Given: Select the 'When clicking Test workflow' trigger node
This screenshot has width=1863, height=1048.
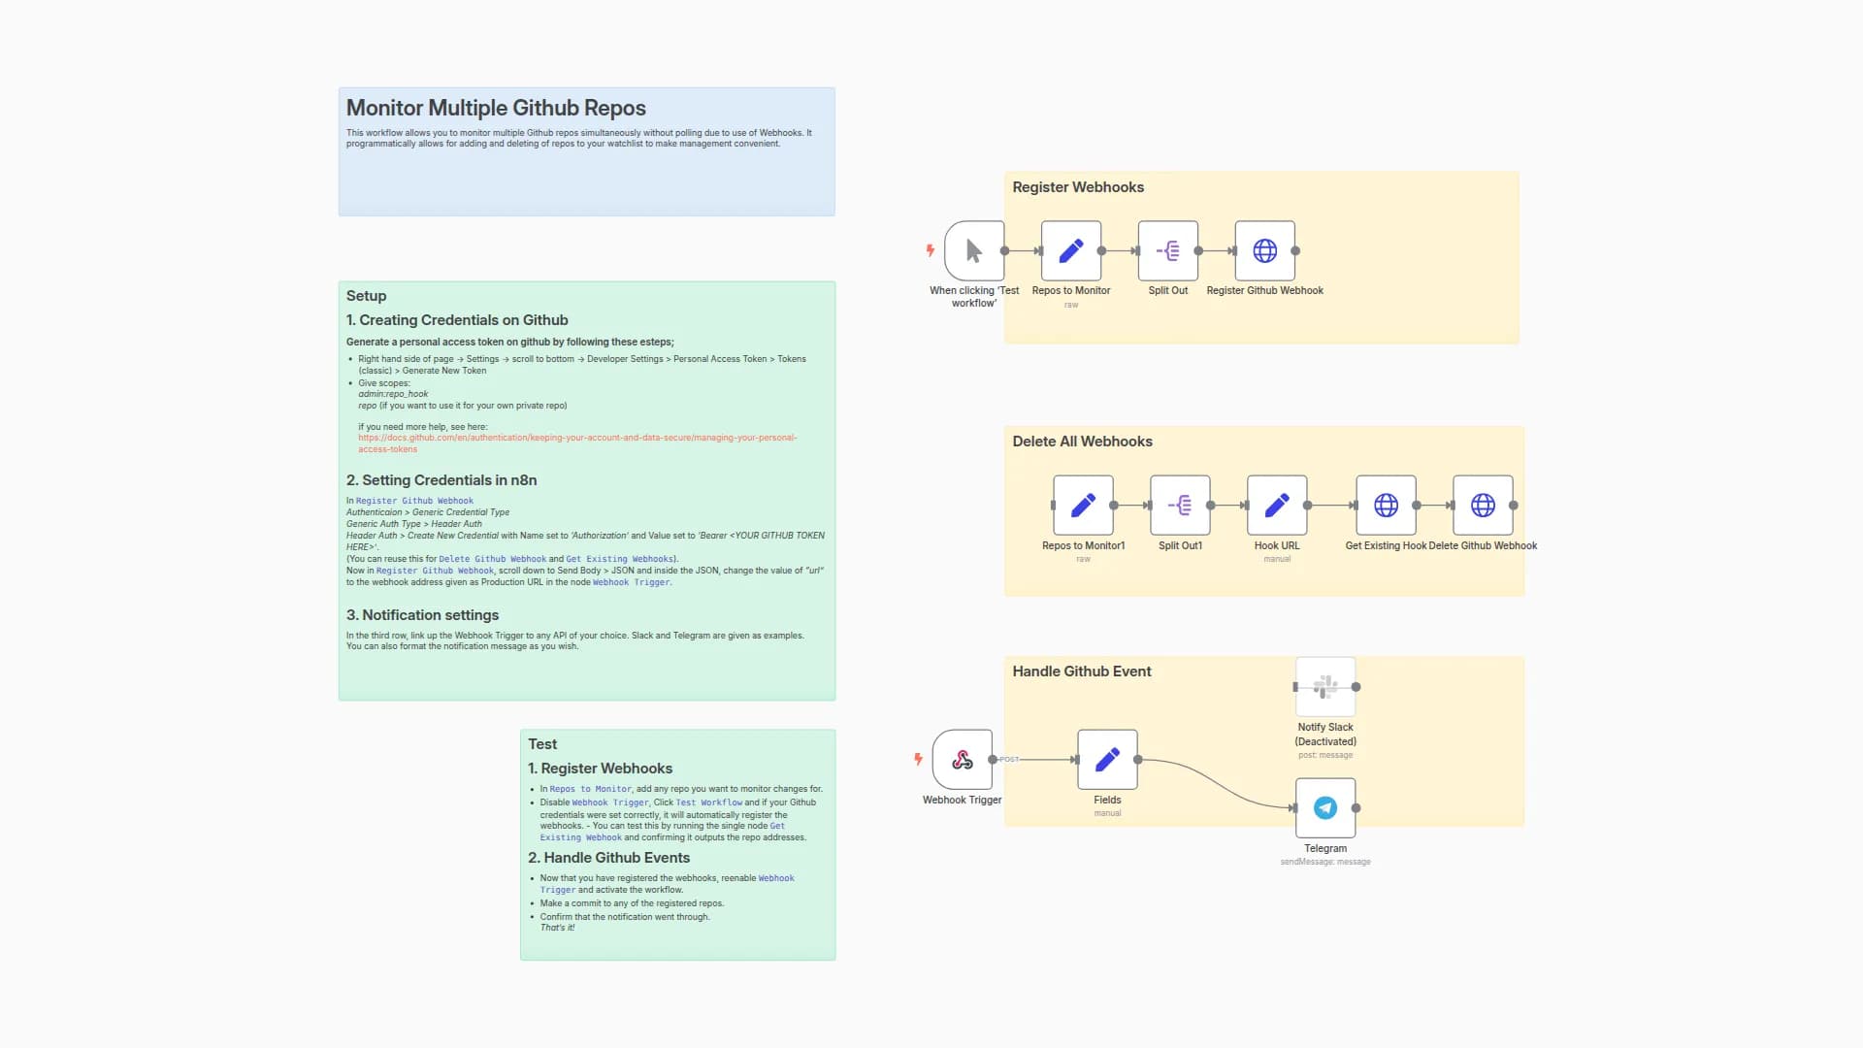Looking at the screenshot, I should pos(973,250).
